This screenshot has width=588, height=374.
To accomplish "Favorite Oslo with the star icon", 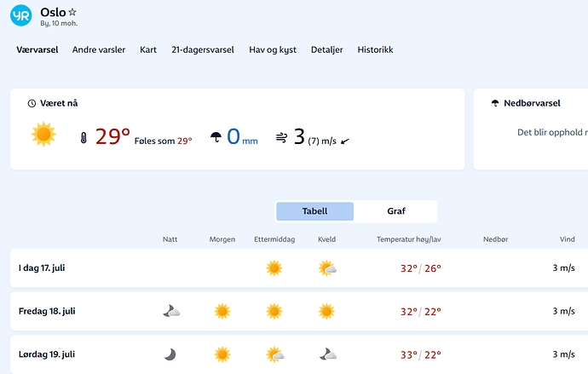I will [x=72, y=12].
